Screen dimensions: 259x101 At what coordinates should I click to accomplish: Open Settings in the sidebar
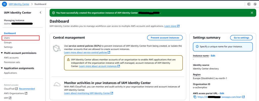tap(8, 47)
